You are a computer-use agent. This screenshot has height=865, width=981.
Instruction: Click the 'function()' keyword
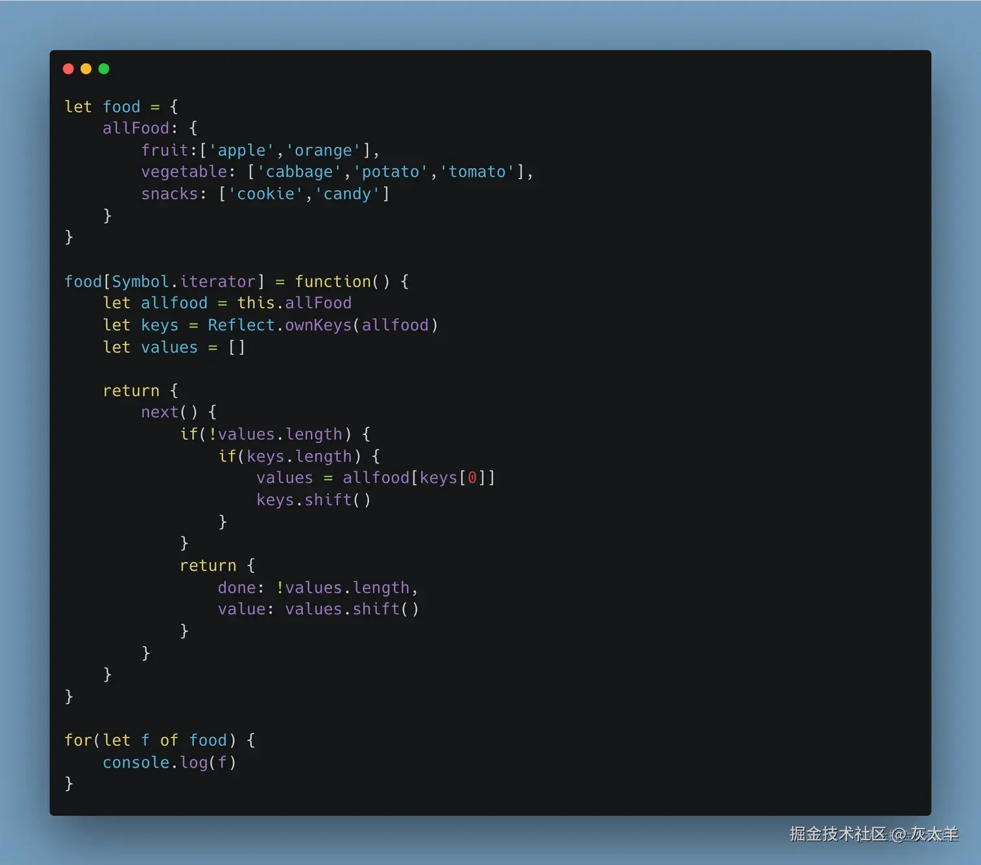343,282
